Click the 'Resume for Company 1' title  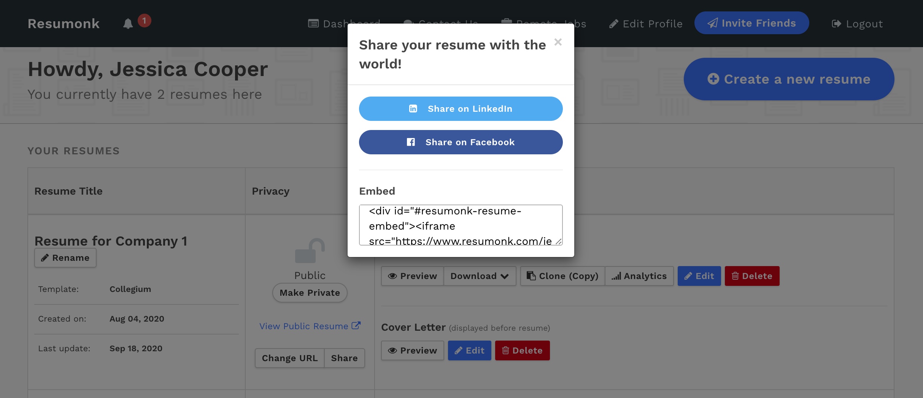point(111,241)
